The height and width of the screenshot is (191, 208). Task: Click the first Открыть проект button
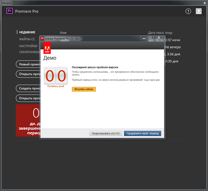click(28, 74)
